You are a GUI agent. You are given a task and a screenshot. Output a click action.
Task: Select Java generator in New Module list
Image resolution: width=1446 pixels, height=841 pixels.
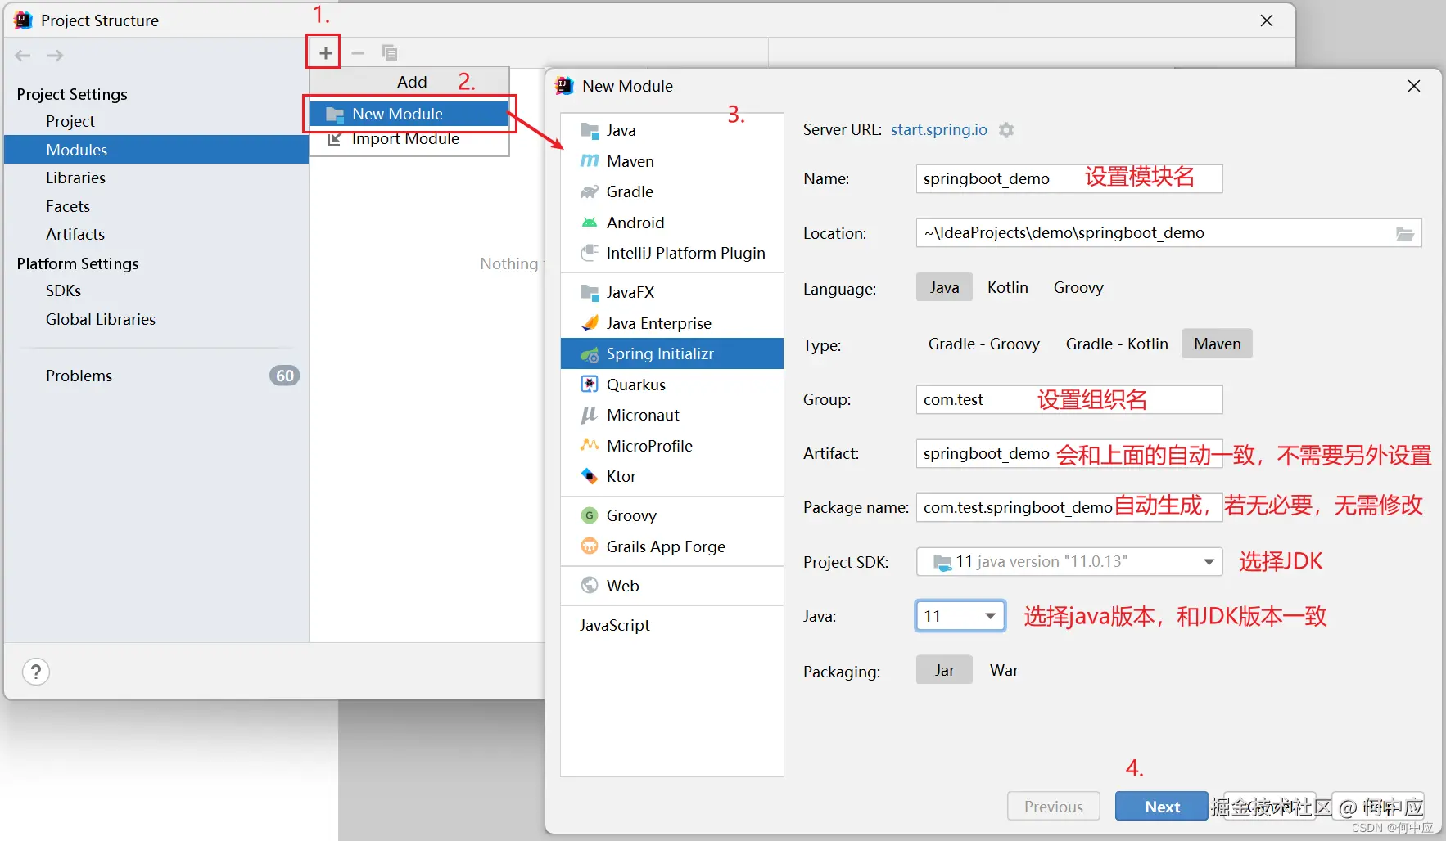tap(671, 130)
